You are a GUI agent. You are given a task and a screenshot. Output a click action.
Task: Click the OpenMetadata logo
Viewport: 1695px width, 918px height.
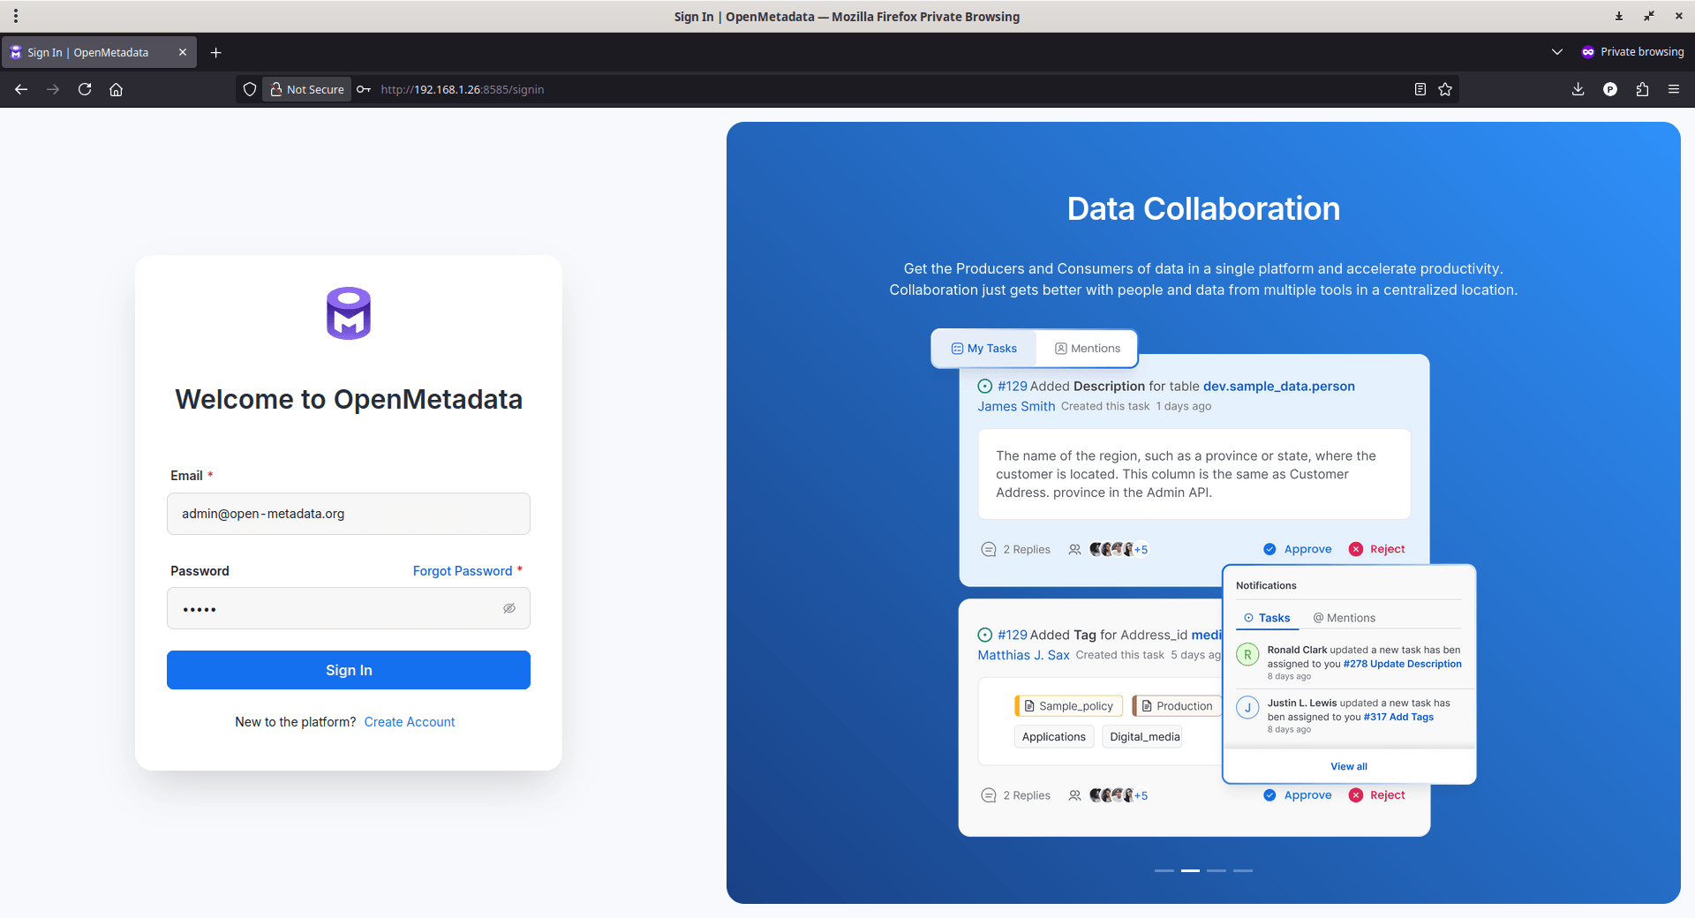[349, 313]
